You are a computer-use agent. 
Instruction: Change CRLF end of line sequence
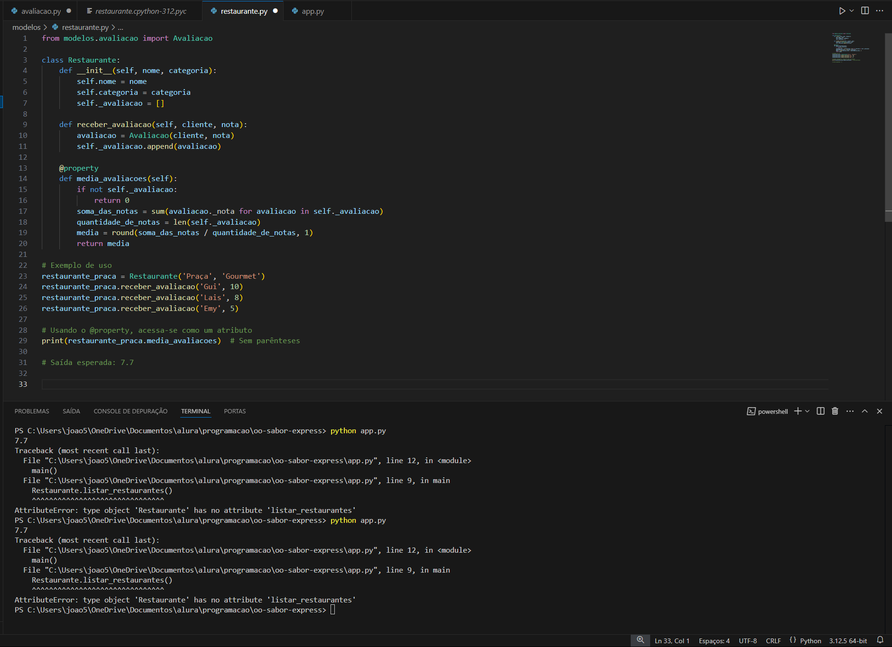[x=773, y=641]
